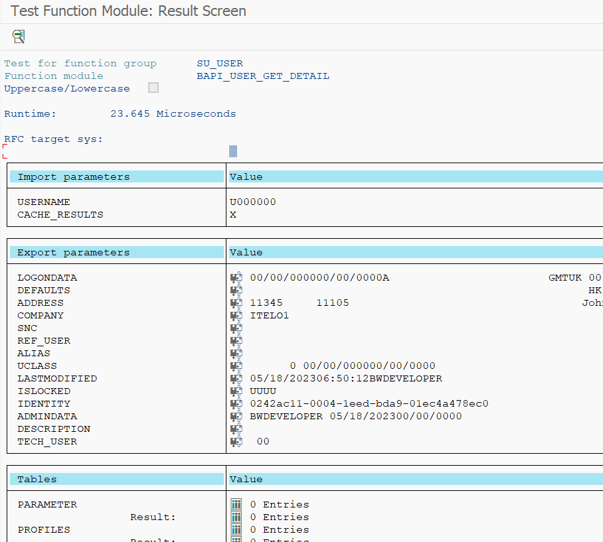This screenshot has height=542, width=603.
Task: Select the Export parameters header cell
Action: click(x=74, y=251)
